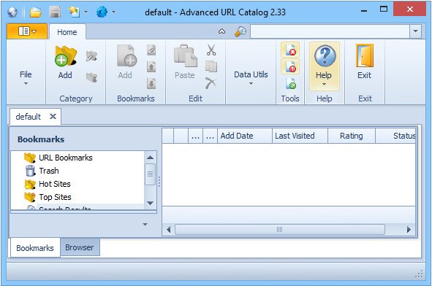Open the File ribbon menu
Screen dimensions: 432x286
(x=26, y=77)
